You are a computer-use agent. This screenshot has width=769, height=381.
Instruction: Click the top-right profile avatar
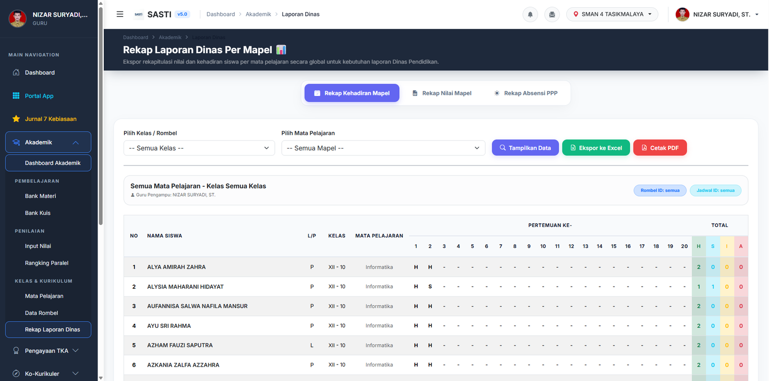pyautogui.click(x=682, y=14)
